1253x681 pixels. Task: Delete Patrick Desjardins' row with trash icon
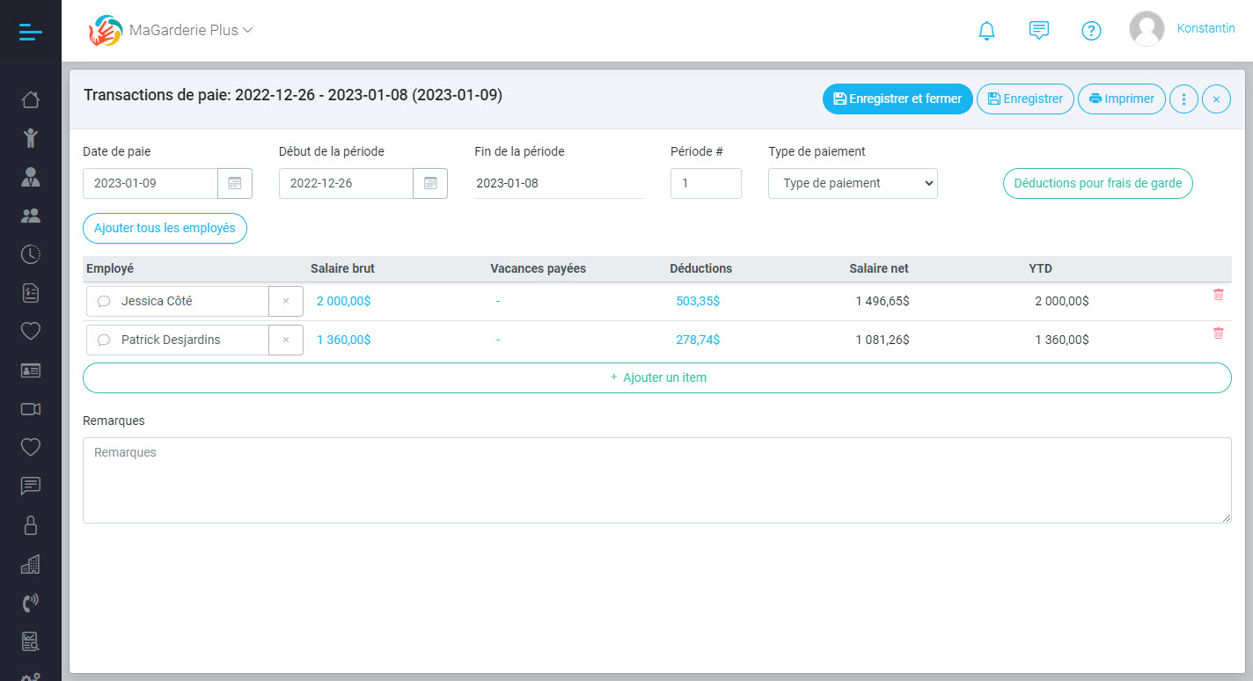[1218, 333]
